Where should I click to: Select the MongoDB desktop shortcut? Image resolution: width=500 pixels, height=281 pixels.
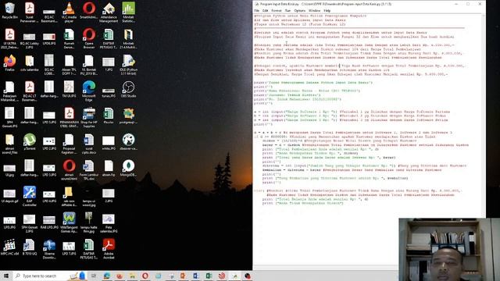128,168
